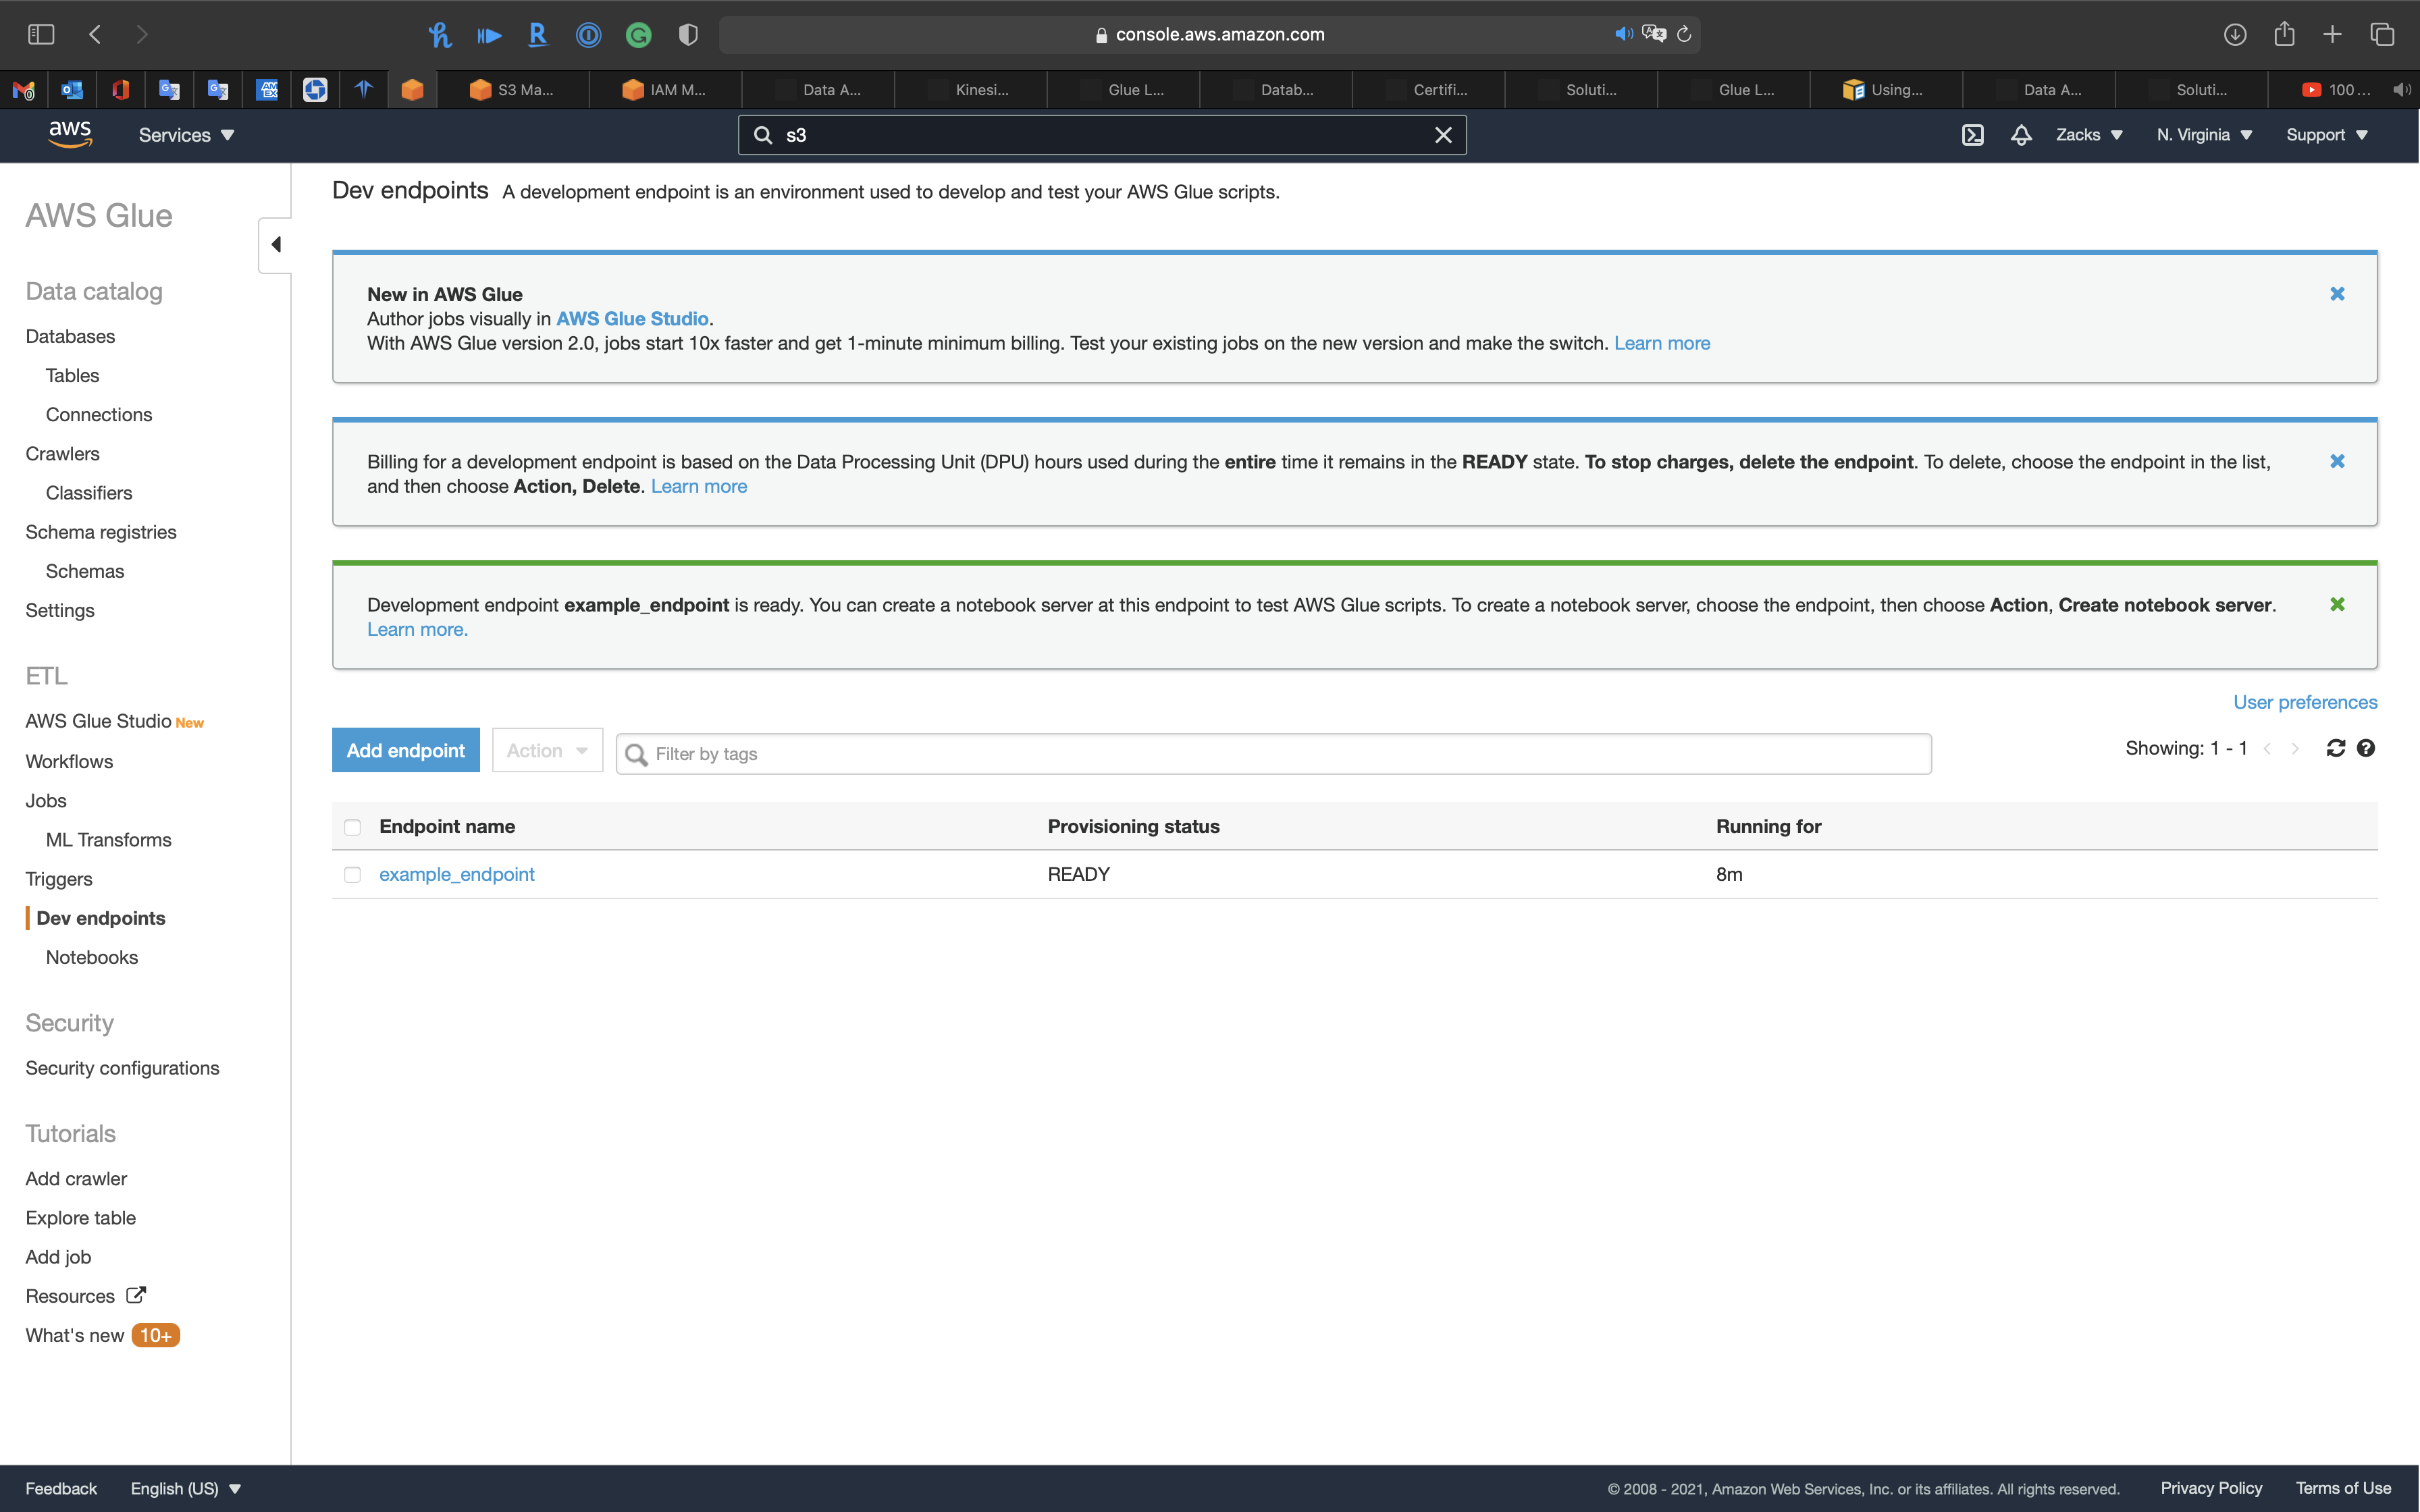Clear the s3 search text

pos(1443,135)
